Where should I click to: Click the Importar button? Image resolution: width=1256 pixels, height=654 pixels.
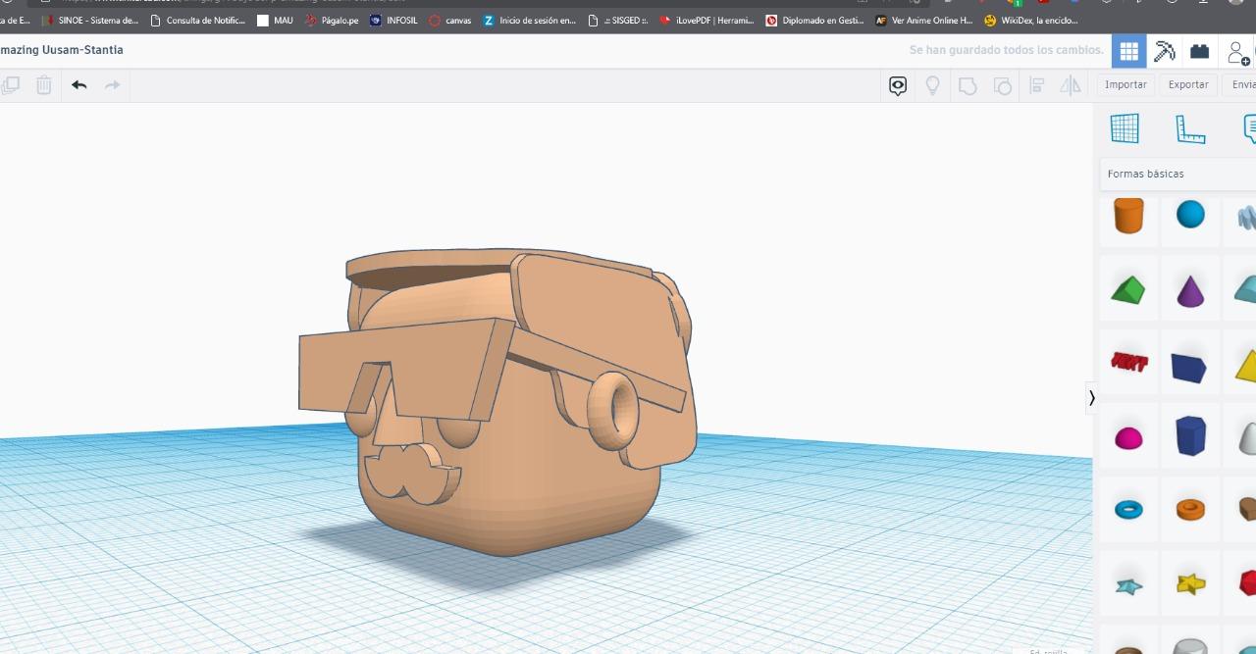coord(1125,85)
